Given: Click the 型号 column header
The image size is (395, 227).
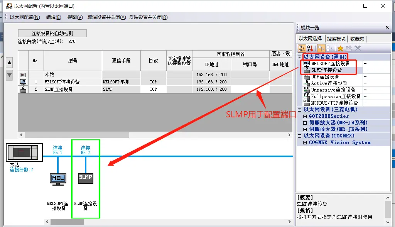Looking at the screenshot, I should (73, 61).
